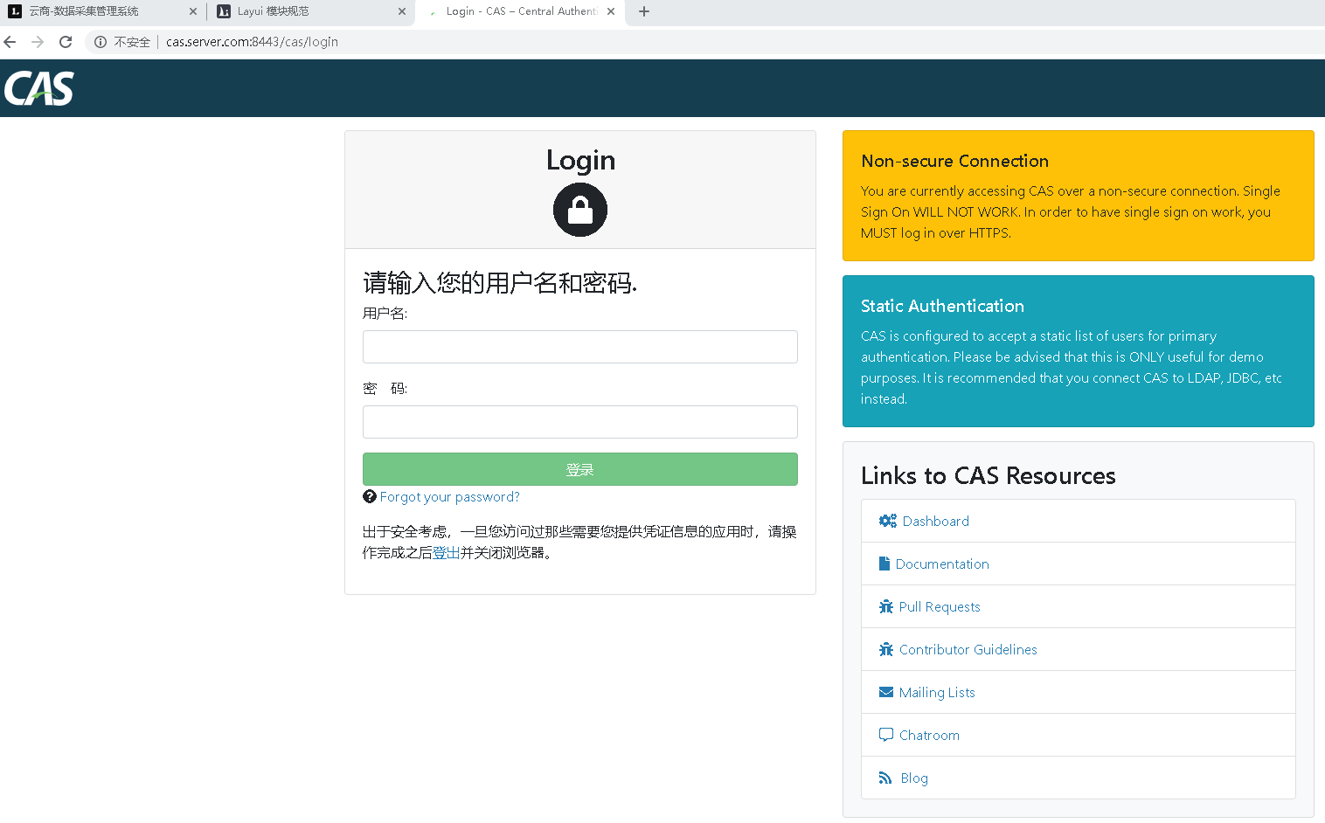Click the gear icon next to Dashboard

coord(887,520)
